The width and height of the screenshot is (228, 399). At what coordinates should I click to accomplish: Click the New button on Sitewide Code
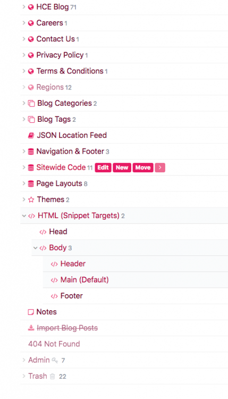(x=122, y=168)
